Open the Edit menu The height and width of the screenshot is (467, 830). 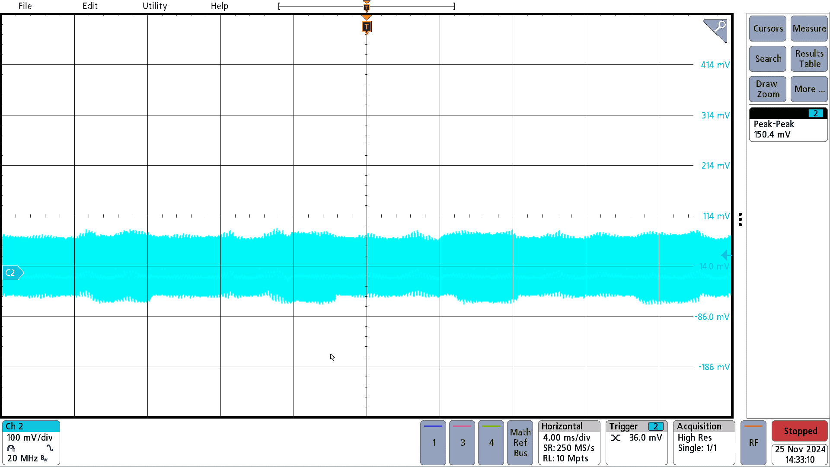click(90, 6)
